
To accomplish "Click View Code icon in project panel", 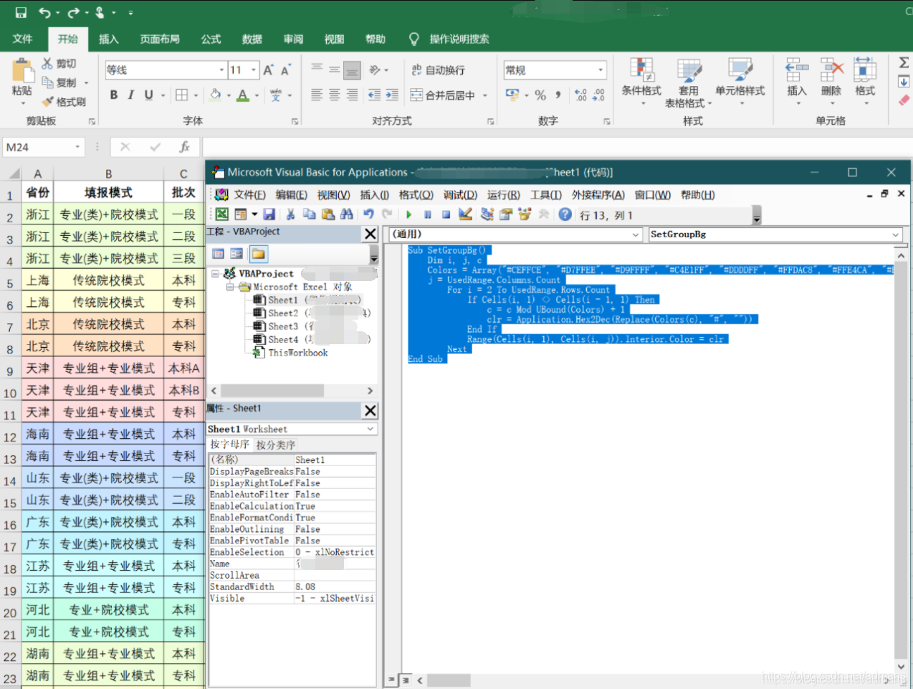I will pyautogui.click(x=219, y=254).
